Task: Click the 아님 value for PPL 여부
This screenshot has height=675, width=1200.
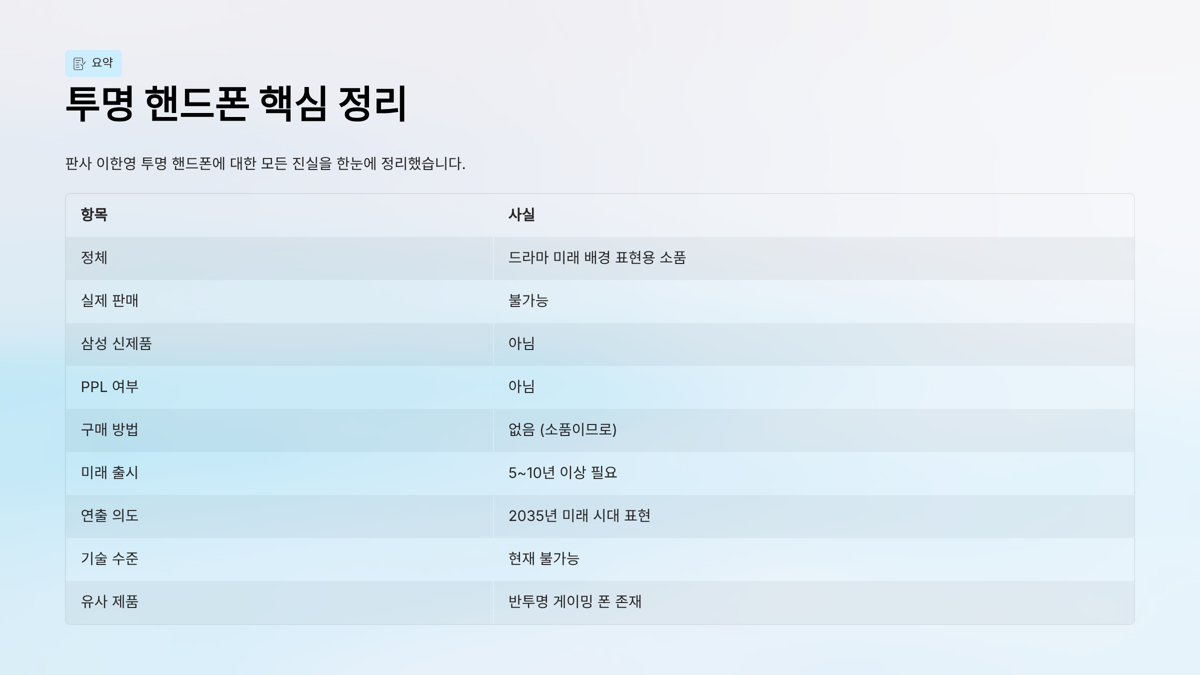Action: (x=521, y=386)
